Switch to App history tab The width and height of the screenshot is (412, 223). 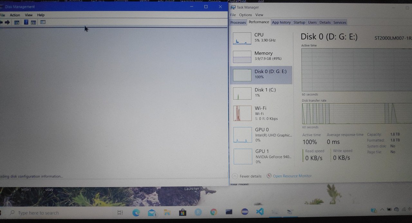(x=281, y=23)
